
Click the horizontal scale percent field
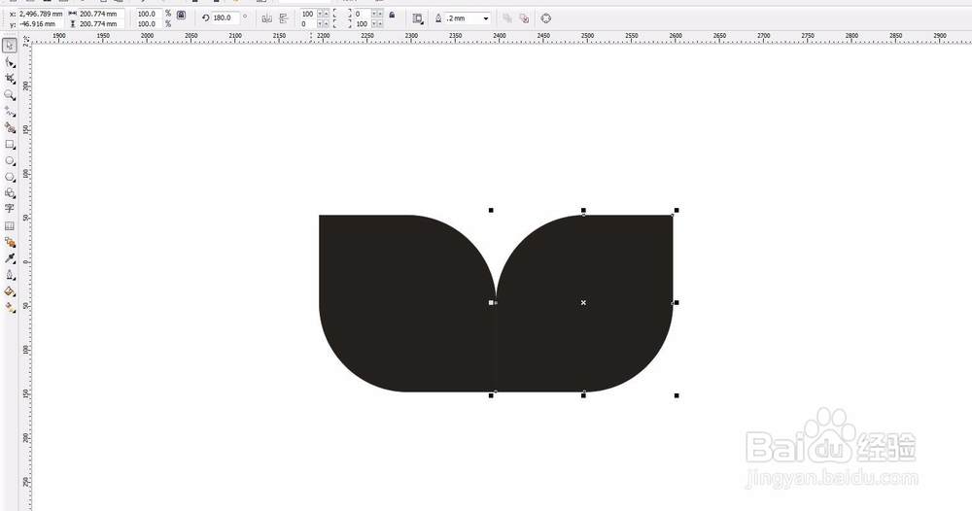pos(148,14)
